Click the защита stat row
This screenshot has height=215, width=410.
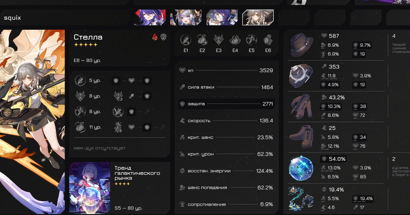tap(226, 104)
